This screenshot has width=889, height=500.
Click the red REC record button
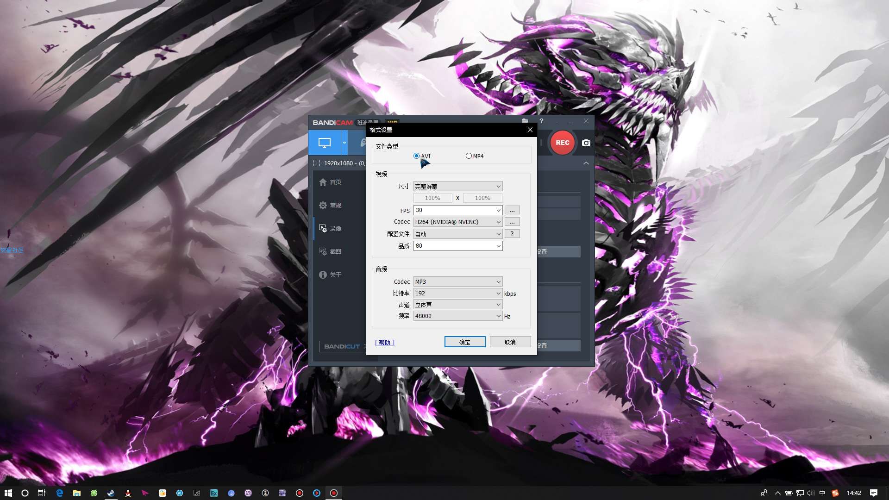(x=563, y=143)
